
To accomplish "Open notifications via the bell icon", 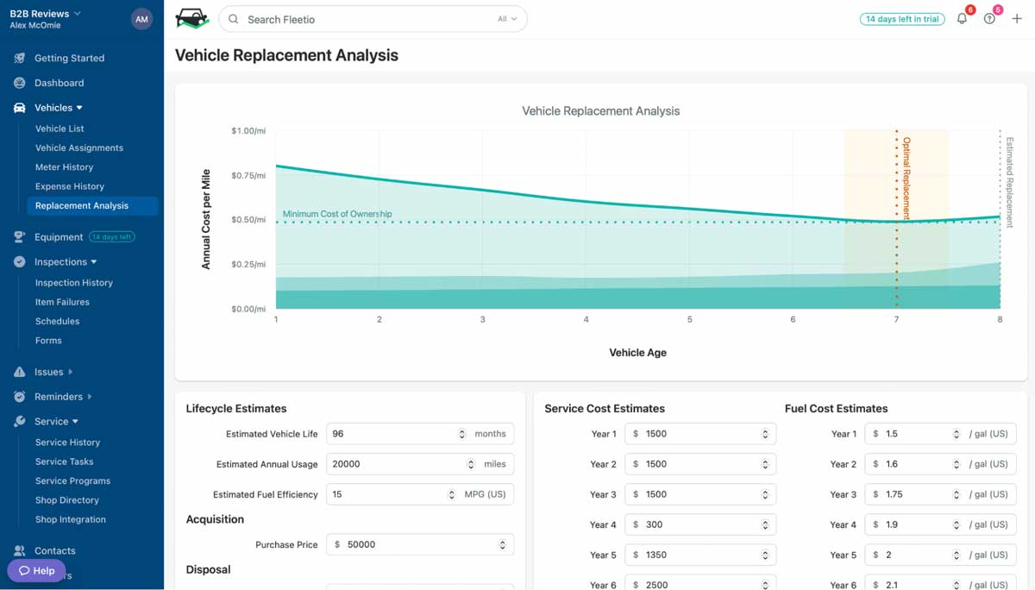I will coord(962,16).
